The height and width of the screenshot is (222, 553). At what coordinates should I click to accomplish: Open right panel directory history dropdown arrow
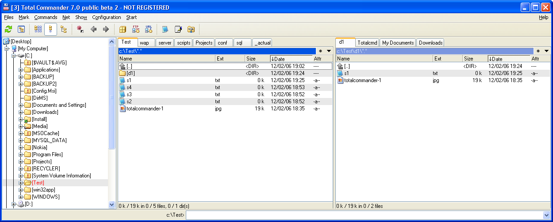[546, 51]
